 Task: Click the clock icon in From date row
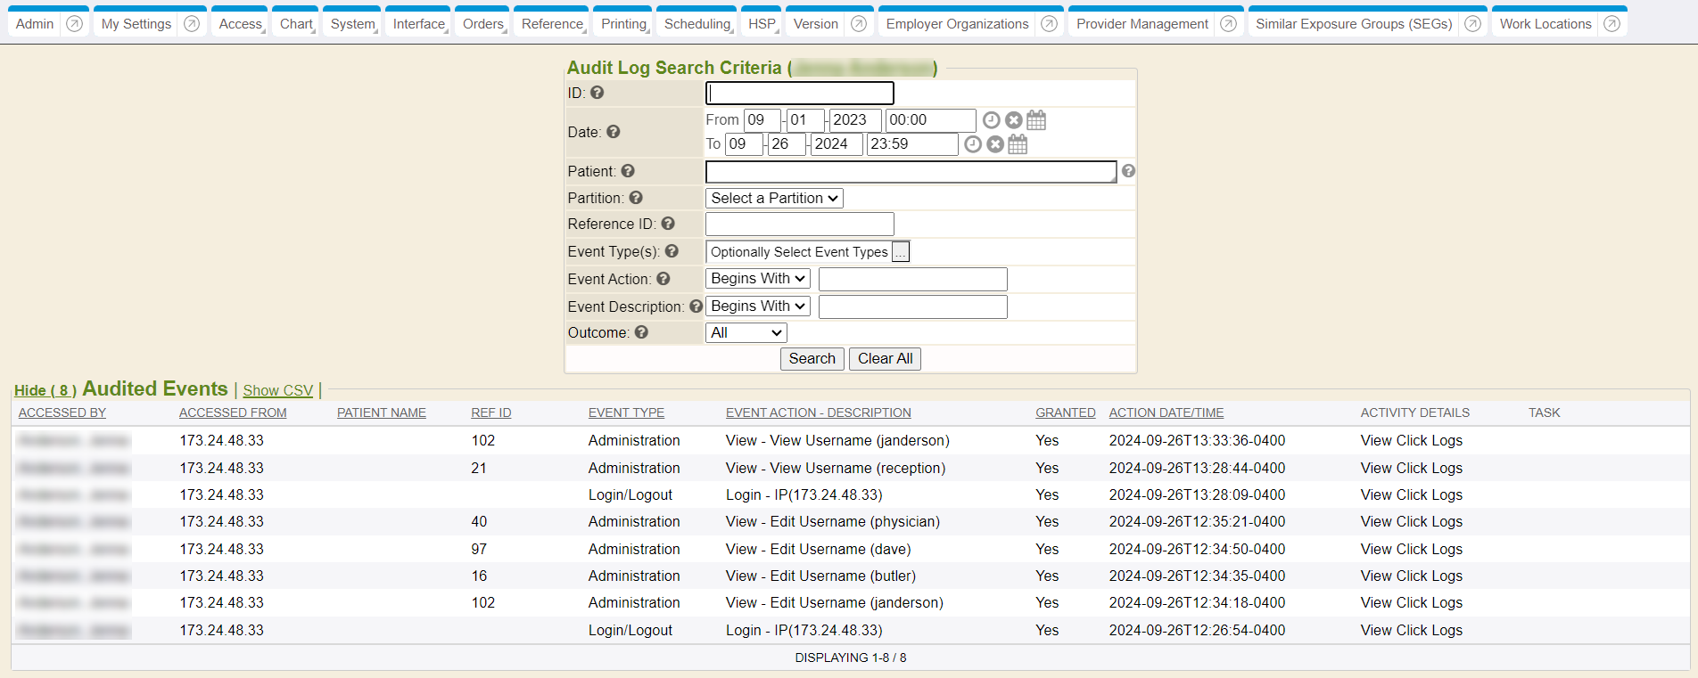tap(991, 120)
